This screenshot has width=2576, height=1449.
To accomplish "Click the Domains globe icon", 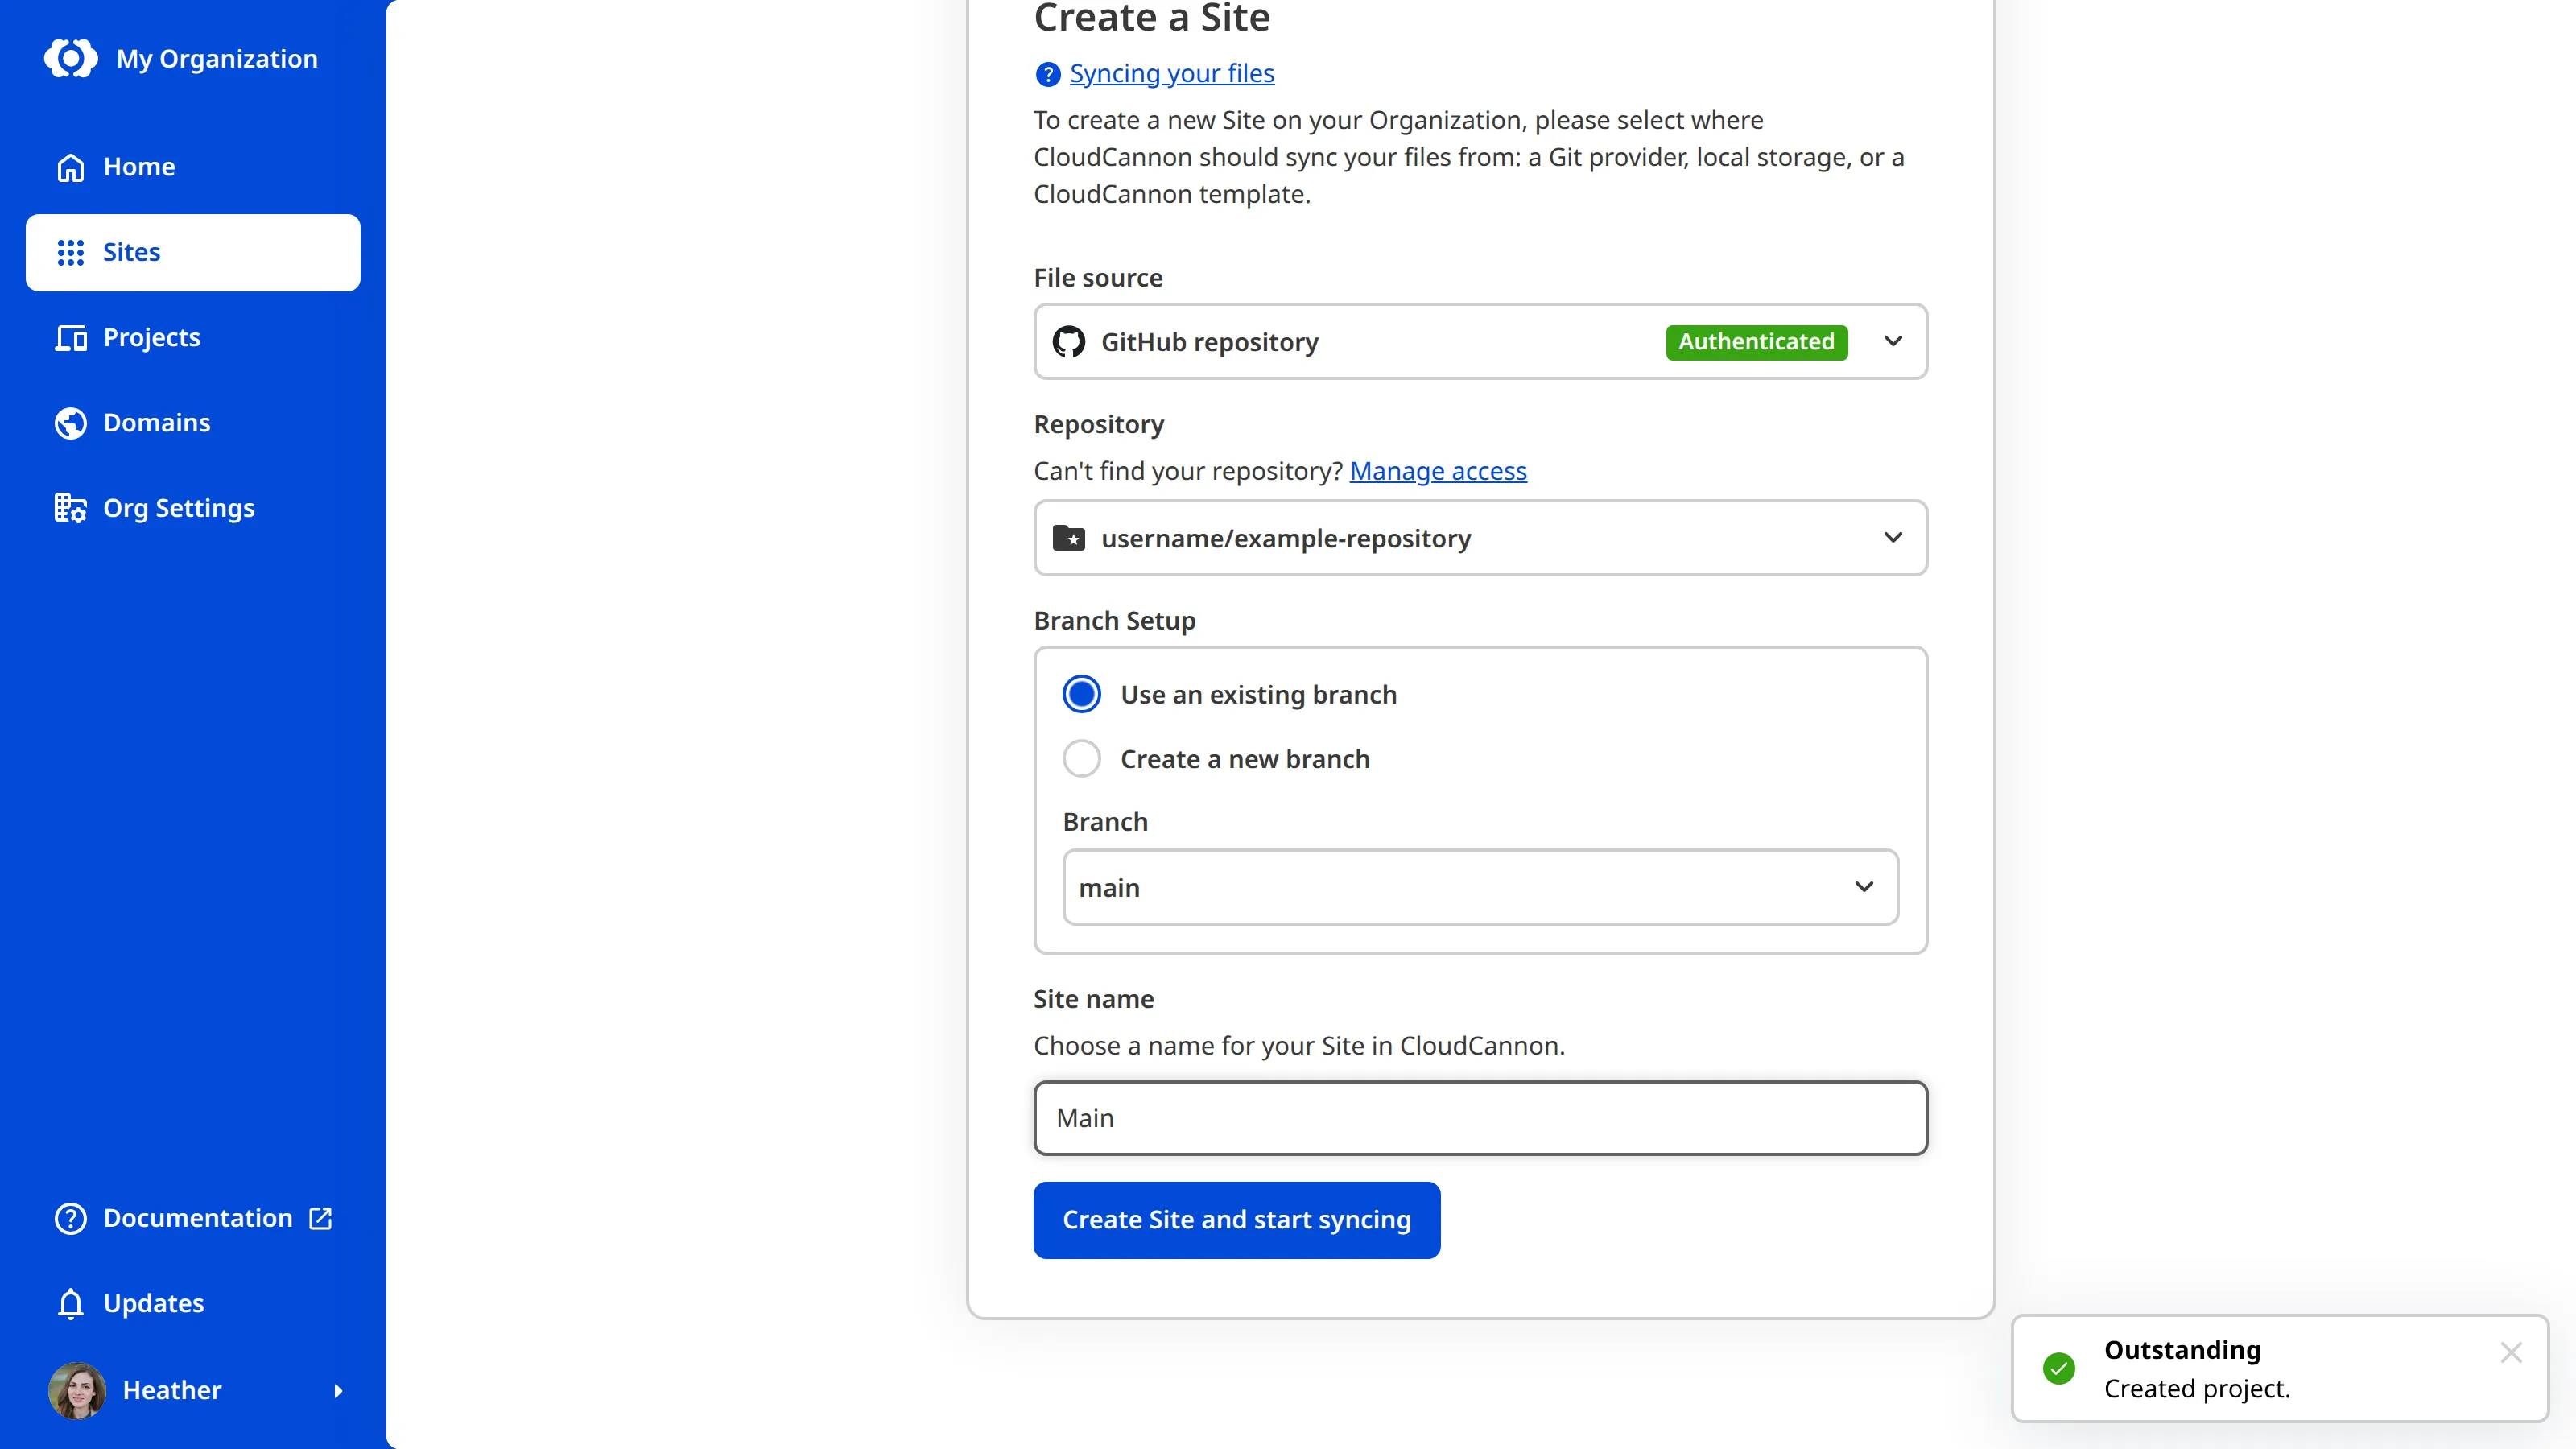I will (71, 423).
